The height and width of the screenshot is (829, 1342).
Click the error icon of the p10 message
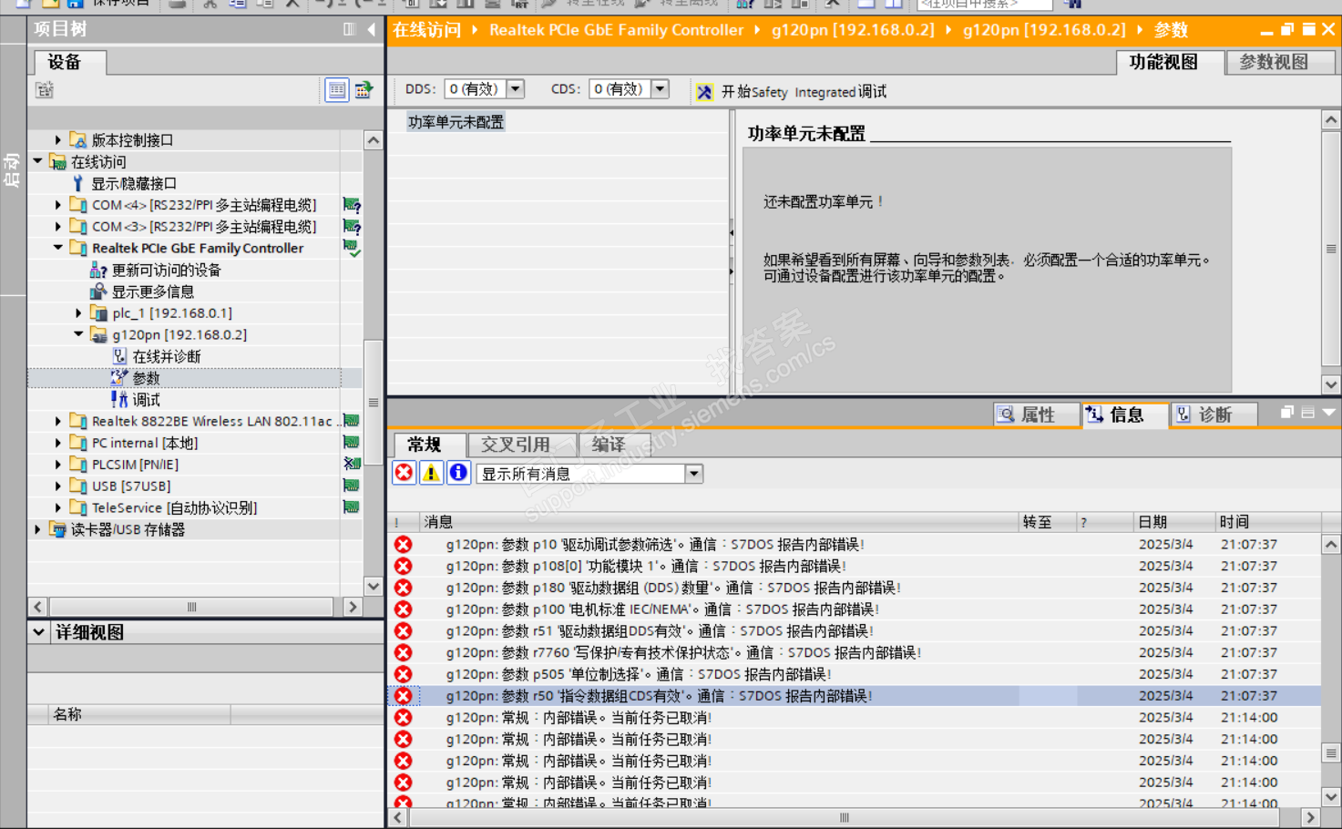[x=403, y=545]
